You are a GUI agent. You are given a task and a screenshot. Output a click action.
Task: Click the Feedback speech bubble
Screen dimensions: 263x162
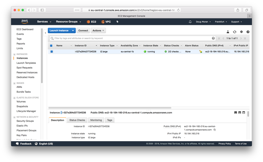point(17,144)
